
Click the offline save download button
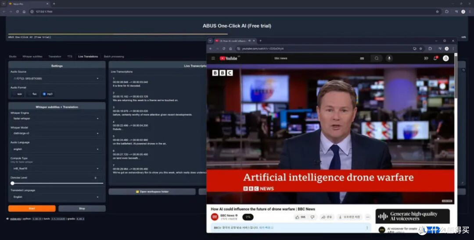tap(350, 217)
